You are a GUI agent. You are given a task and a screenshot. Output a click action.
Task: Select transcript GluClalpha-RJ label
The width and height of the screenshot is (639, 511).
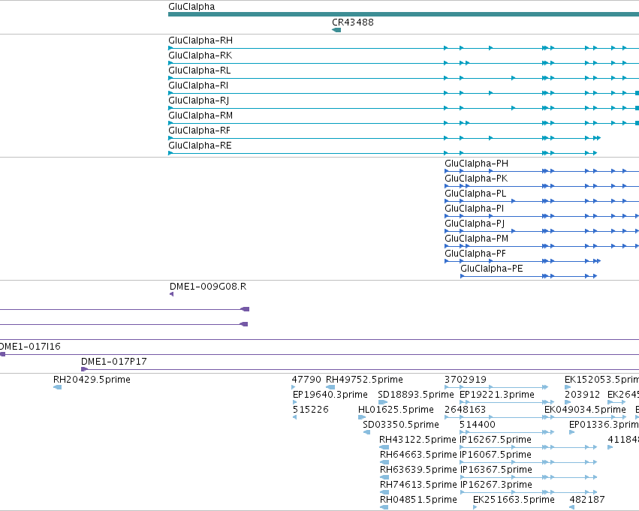point(198,101)
